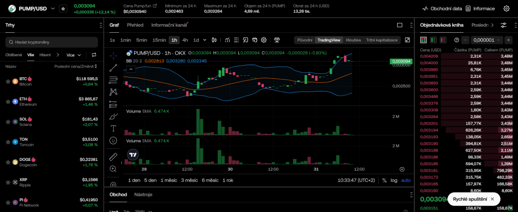
Task: Search in Hledat kryptoměny field
Action: pos(52,42)
